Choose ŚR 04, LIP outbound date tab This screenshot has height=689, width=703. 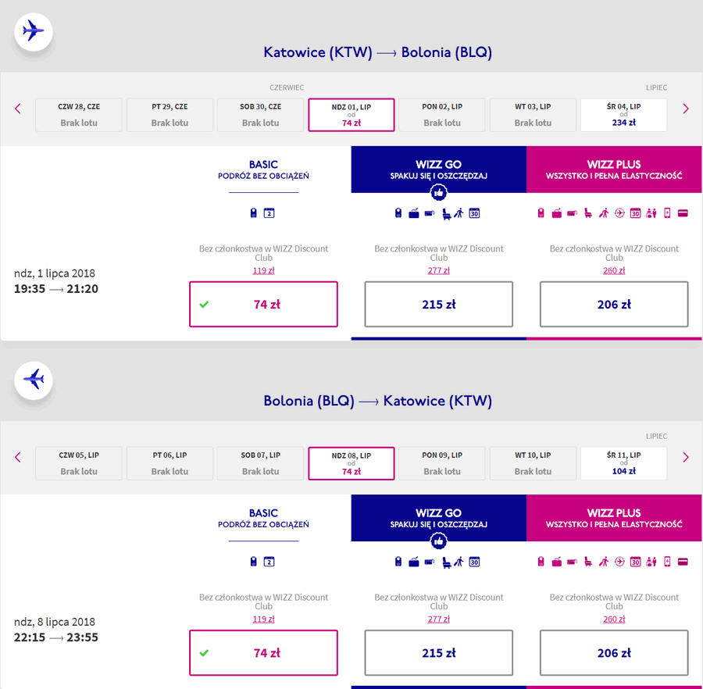[623, 115]
